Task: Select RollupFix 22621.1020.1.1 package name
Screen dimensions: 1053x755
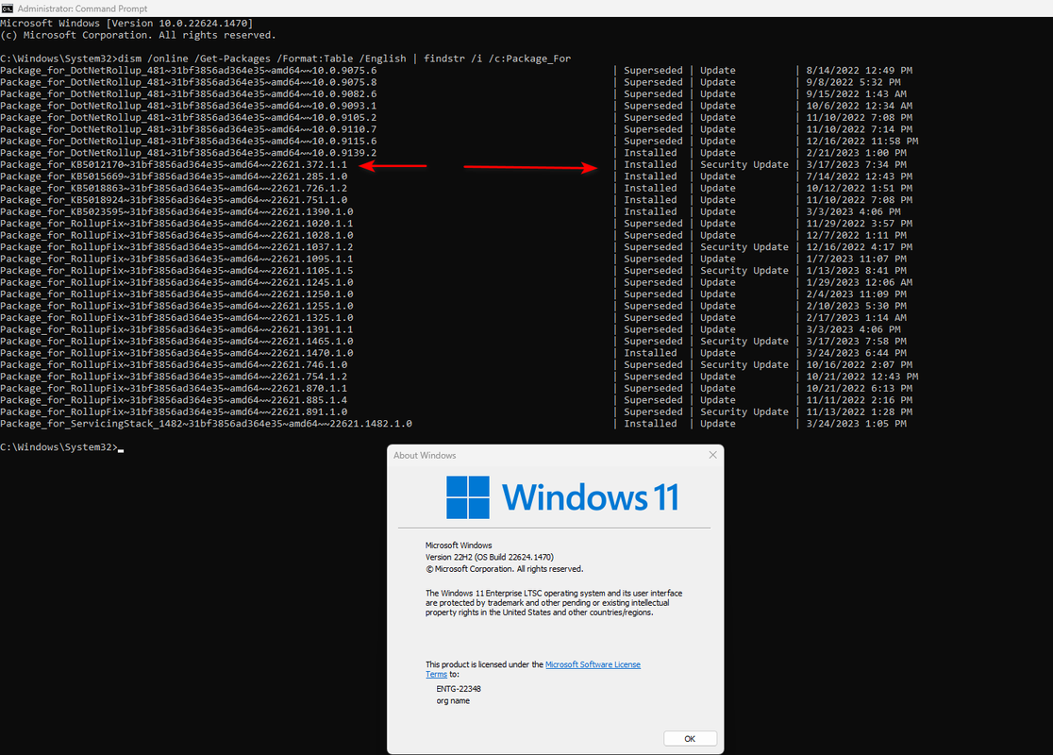Action: coord(176,224)
